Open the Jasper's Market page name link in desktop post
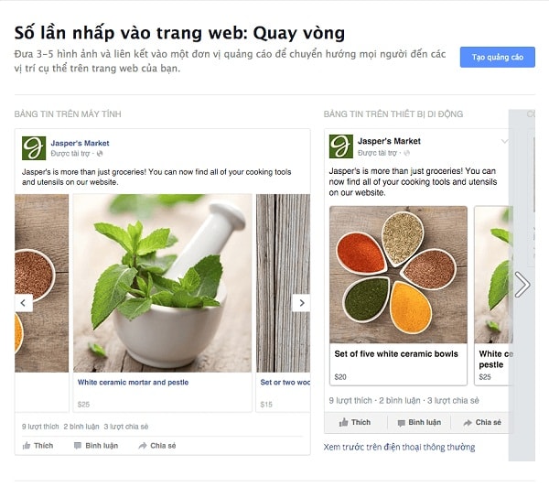The image size is (549, 487). tap(80, 143)
